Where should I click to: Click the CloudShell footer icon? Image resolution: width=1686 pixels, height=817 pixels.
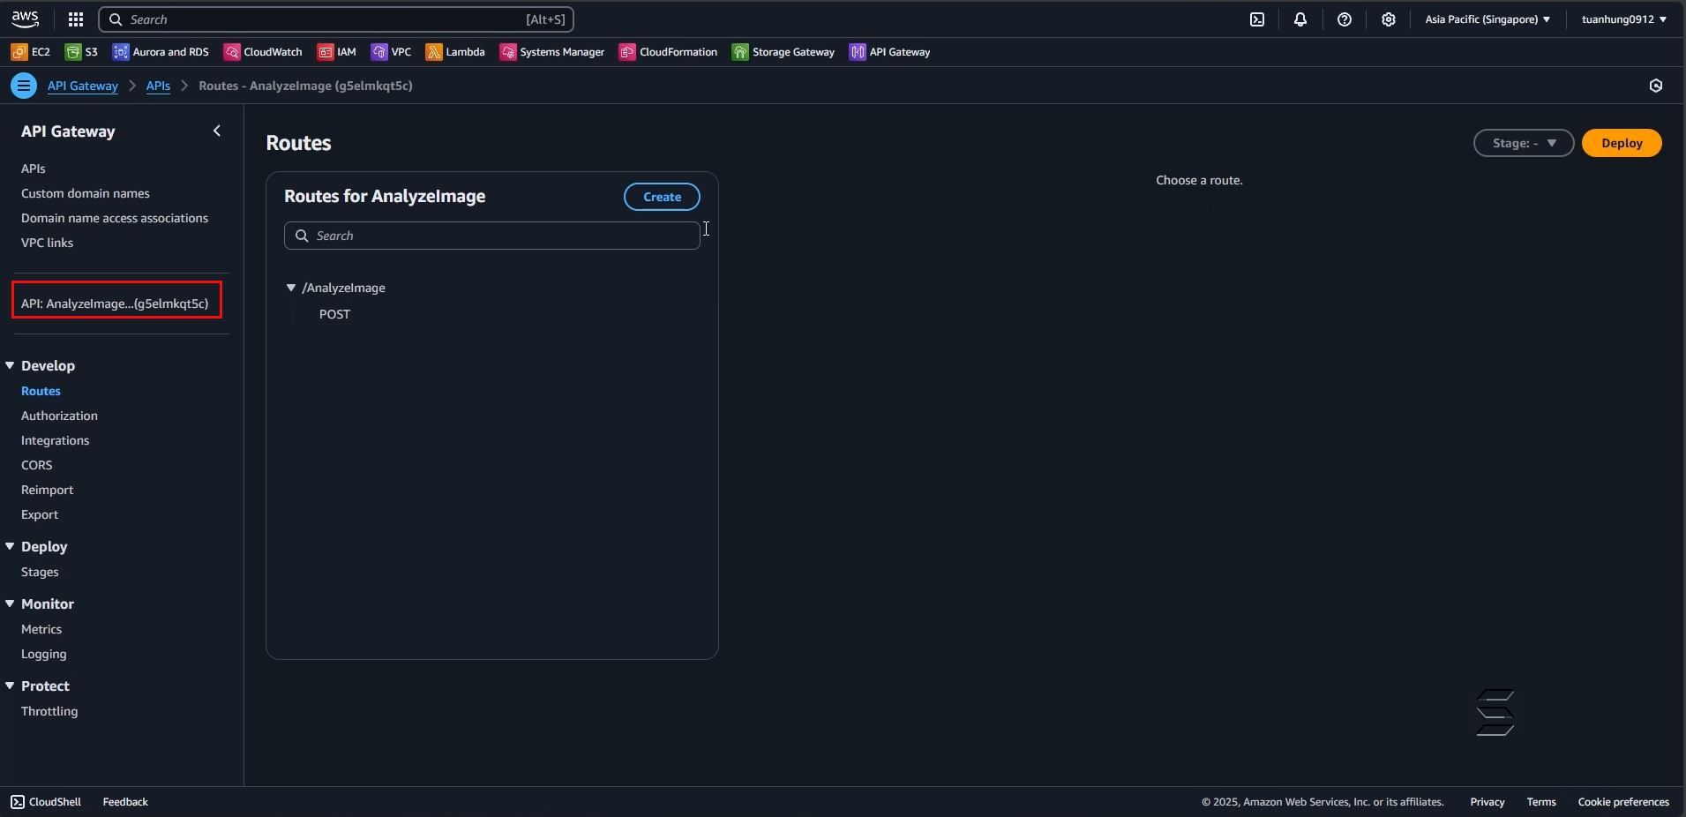point(18,802)
